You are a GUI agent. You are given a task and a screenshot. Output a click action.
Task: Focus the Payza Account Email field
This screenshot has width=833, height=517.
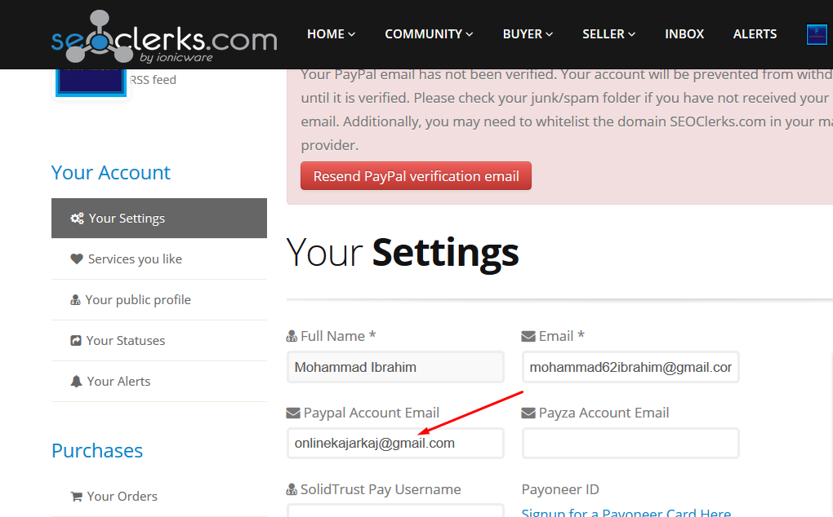630,444
